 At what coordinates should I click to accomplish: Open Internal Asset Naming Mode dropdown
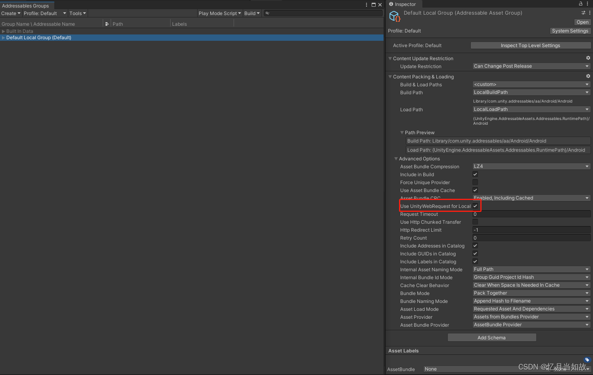(532, 269)
